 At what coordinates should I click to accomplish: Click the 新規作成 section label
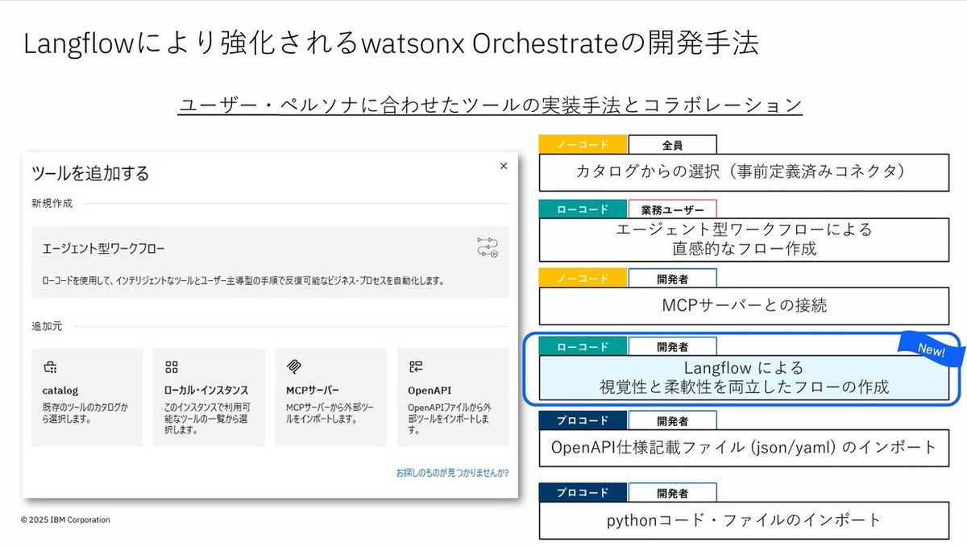click(x=52, y=203)
